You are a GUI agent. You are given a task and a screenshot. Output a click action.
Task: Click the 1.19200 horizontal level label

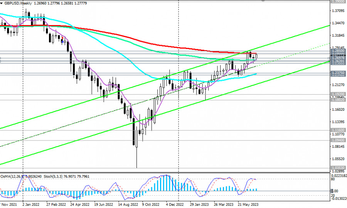point(338,94)
